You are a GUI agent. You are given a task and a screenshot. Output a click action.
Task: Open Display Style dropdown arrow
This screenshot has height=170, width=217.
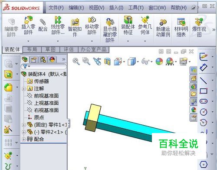(x=138, y=62)
